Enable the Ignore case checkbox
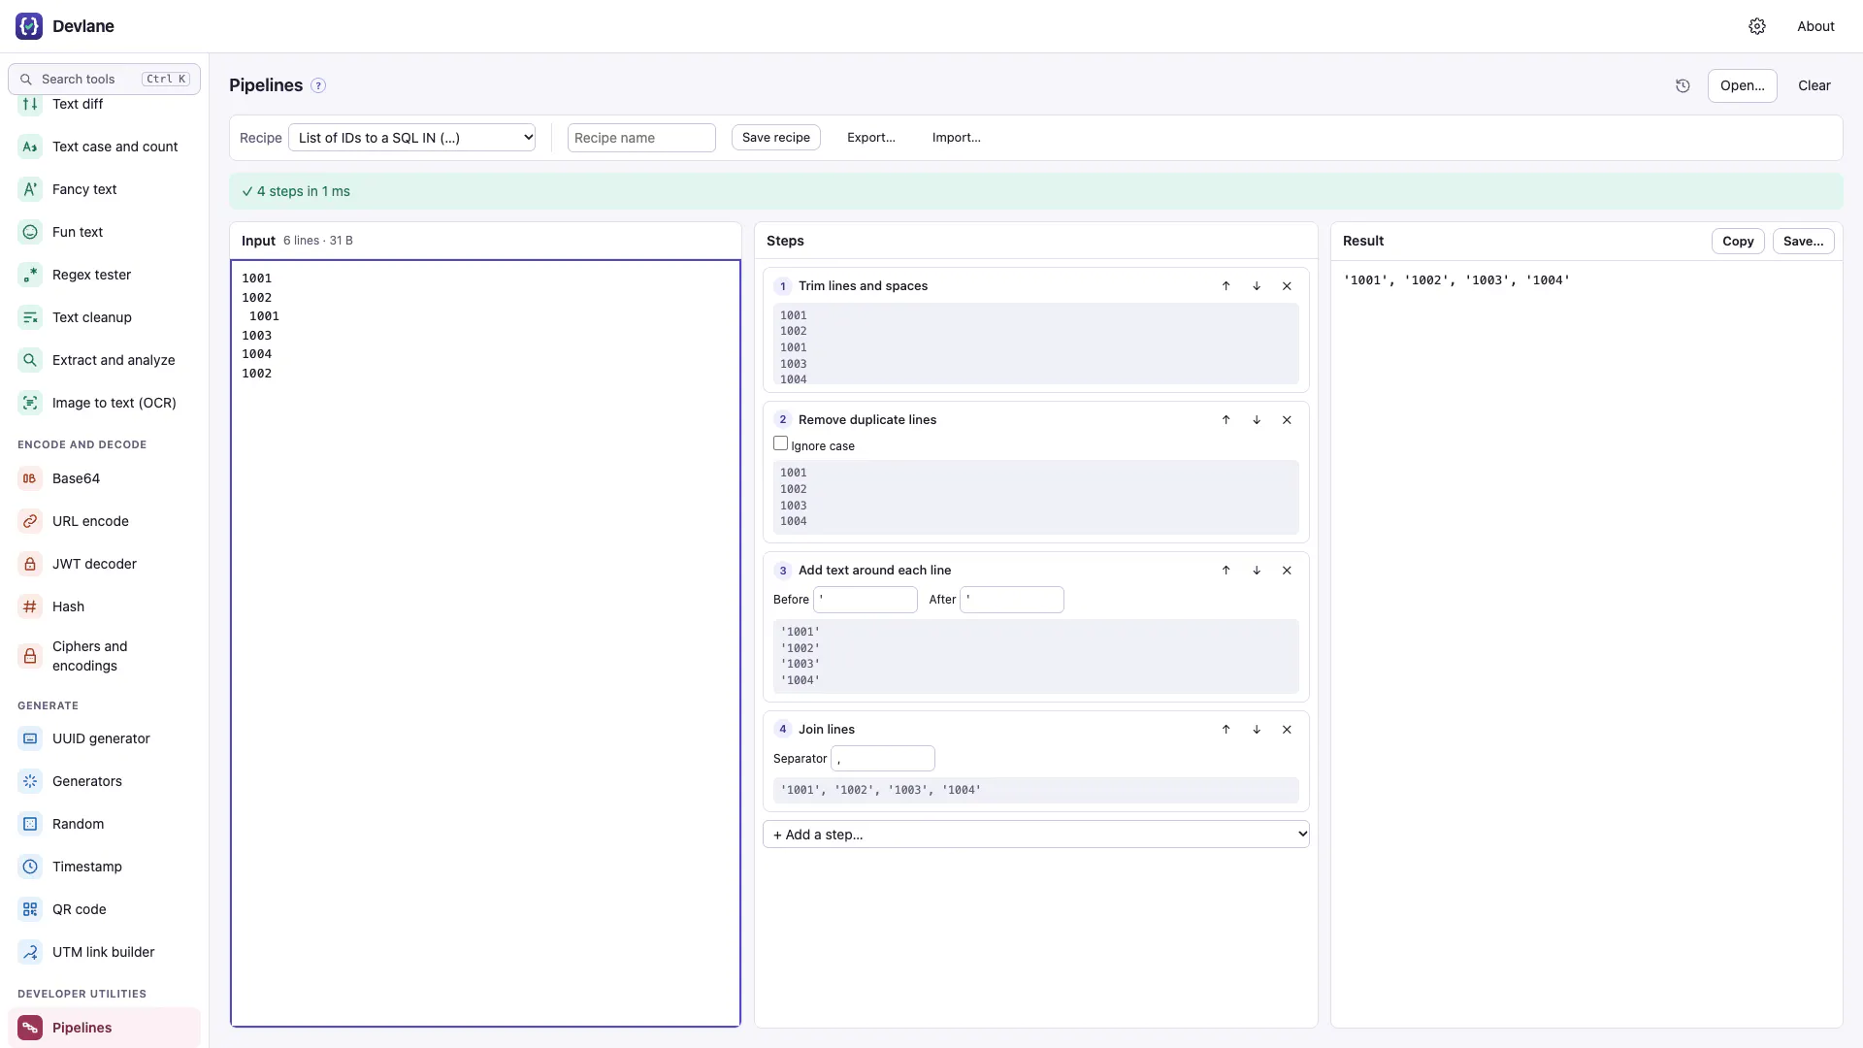Image resolution: width=1863 pixels, height=1048 pixels. [x=780, y=443]
